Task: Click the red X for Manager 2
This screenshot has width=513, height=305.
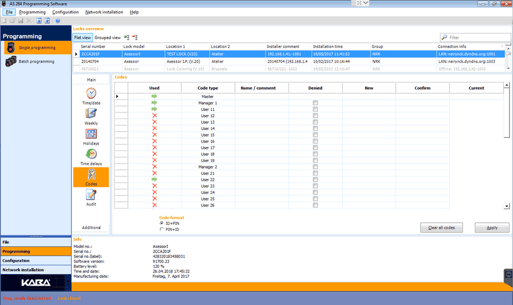Action: pos(155,167)
